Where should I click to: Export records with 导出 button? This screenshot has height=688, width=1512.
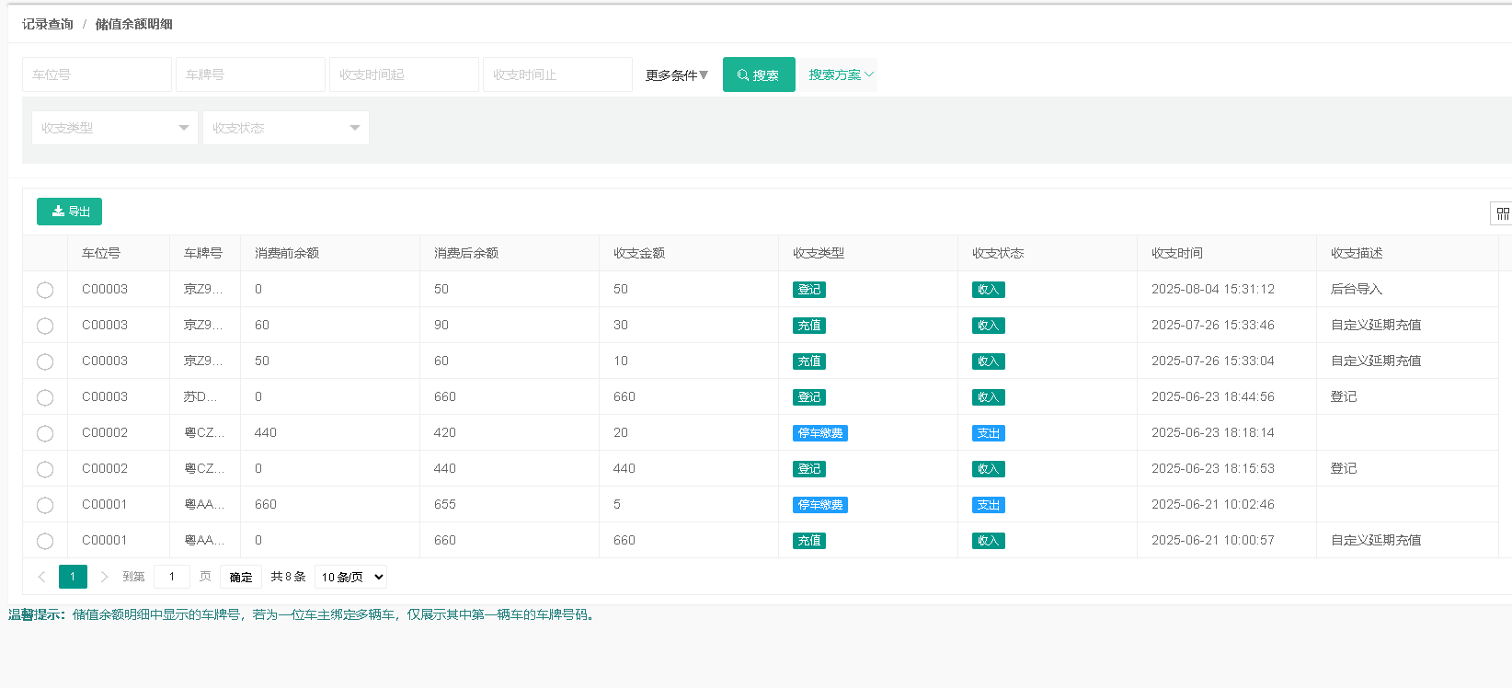pyautogui.click(x=69, y=212)
